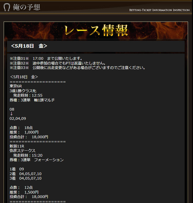Click the レース情報 banner heading

click(x=96, y=31)
